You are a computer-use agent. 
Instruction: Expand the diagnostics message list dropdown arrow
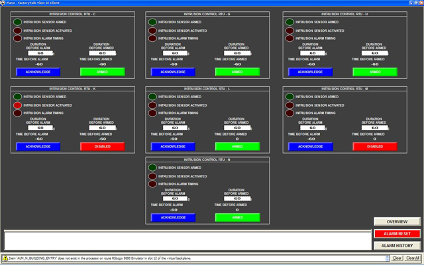tap(388, 258)
